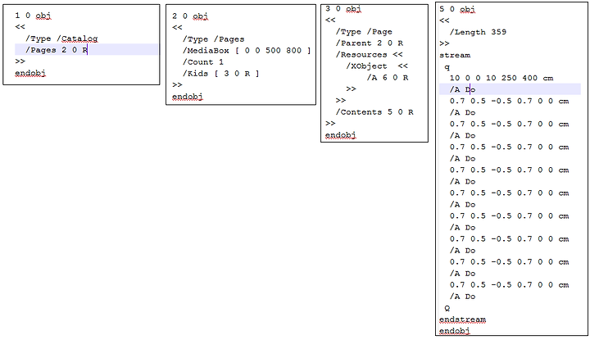The height and width of the screenshot is (340, 590).
Task: Click the "stream" keyword line
Action: tap(455, 55)
